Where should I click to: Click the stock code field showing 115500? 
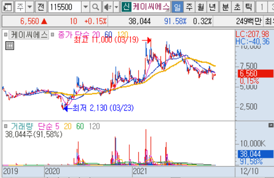tap(64, 7)
